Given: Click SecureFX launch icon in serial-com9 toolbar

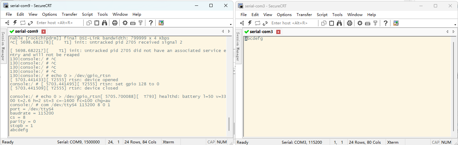Looking at the screenshot, I should click(x=161, y=23).
